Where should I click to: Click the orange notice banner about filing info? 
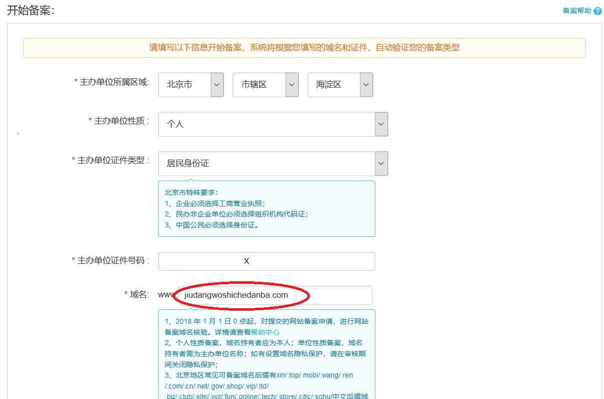click(304, 47)
